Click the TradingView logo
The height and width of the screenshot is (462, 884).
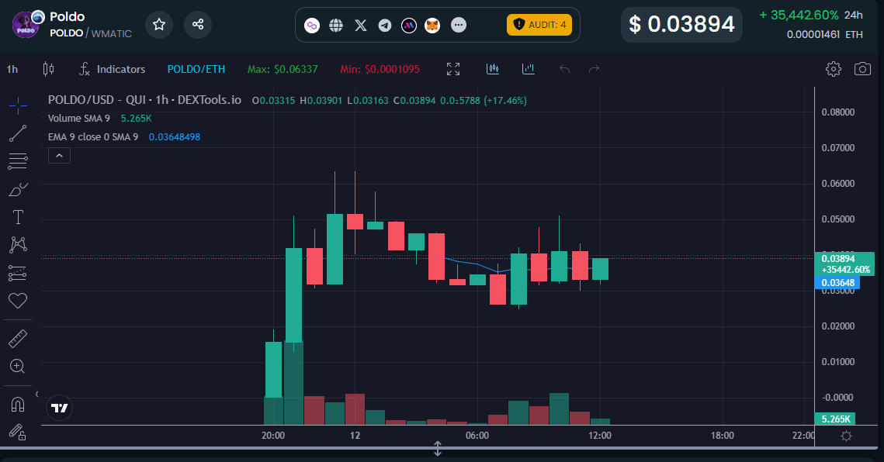point(59,408)
